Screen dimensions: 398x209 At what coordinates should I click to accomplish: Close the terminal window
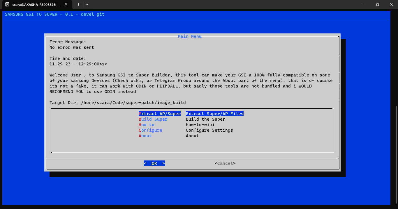[391, 4]
